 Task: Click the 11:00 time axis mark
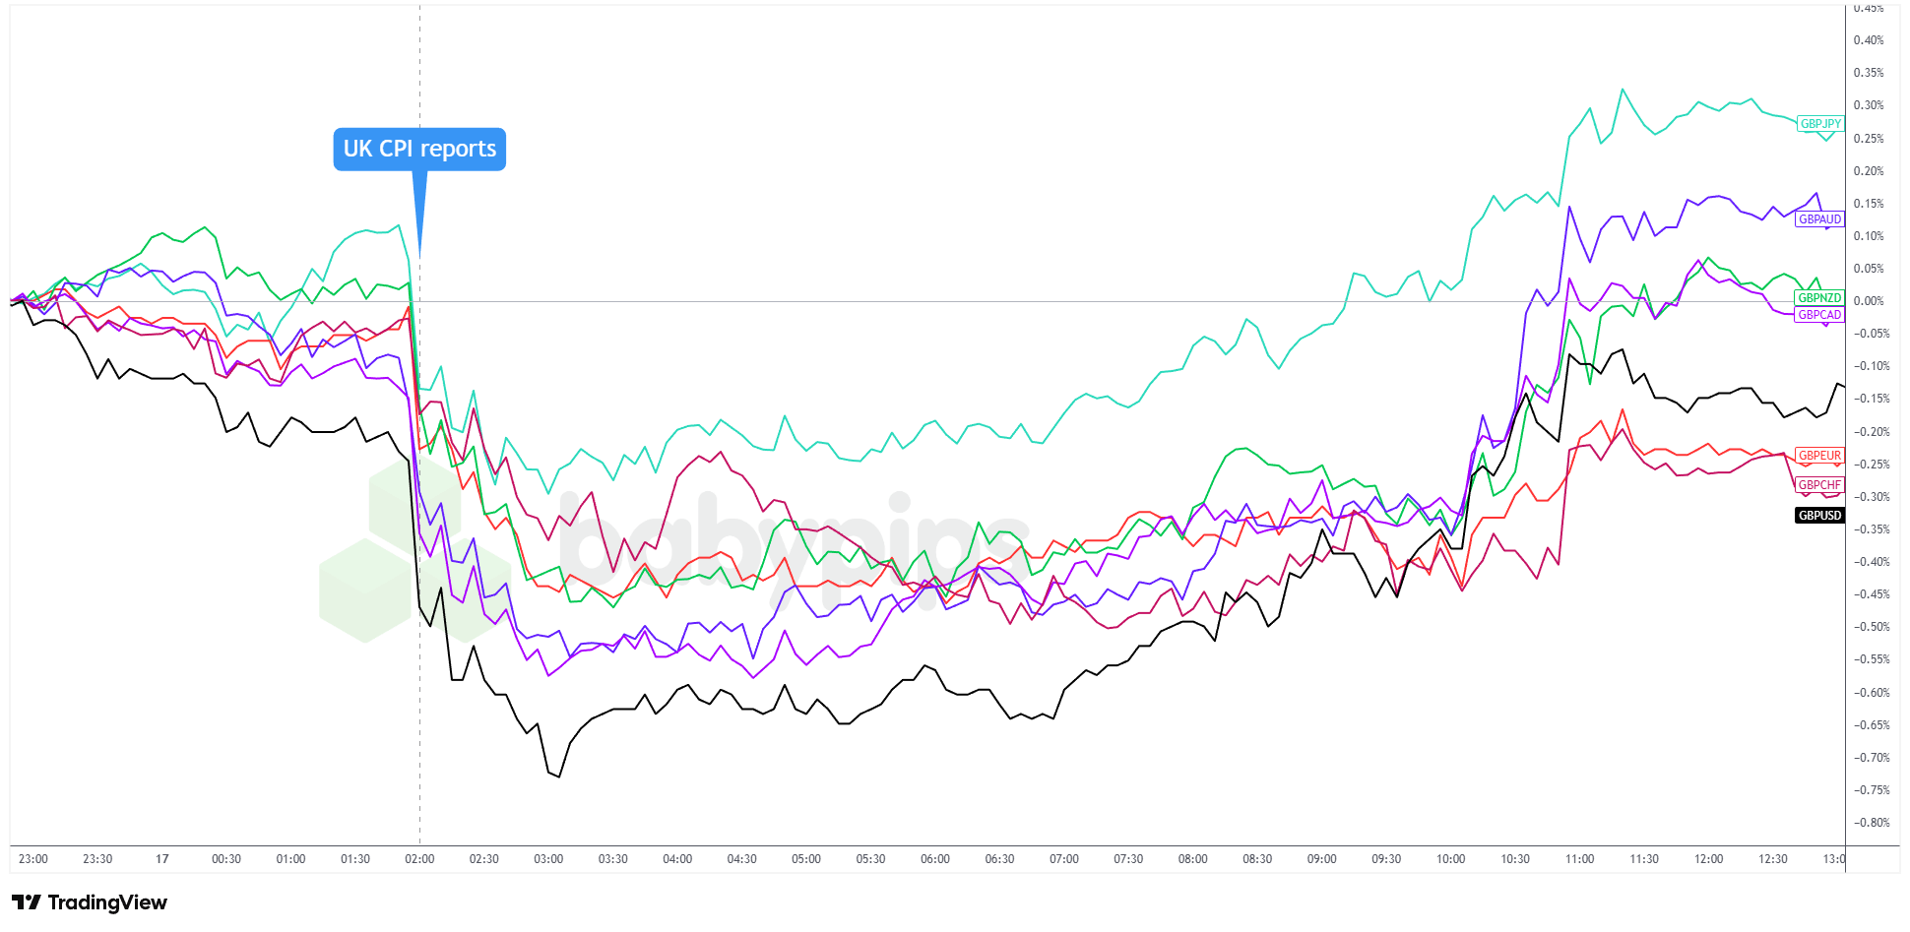pos(1579,859)
